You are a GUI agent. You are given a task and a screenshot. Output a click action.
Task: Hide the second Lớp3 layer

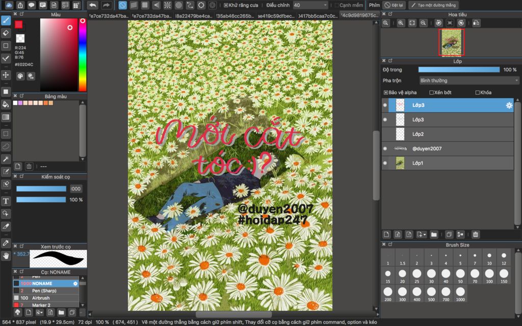(x=385, y=119)
